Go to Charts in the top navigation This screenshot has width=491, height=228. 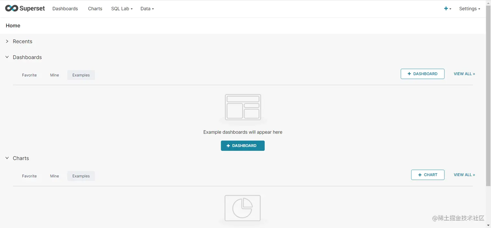[x=95, y=9]
